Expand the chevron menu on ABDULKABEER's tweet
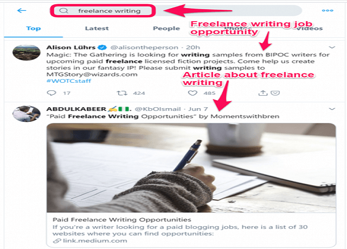Viewport: 347px width, 249px height. pyautogui.click(x=332, y=109)
